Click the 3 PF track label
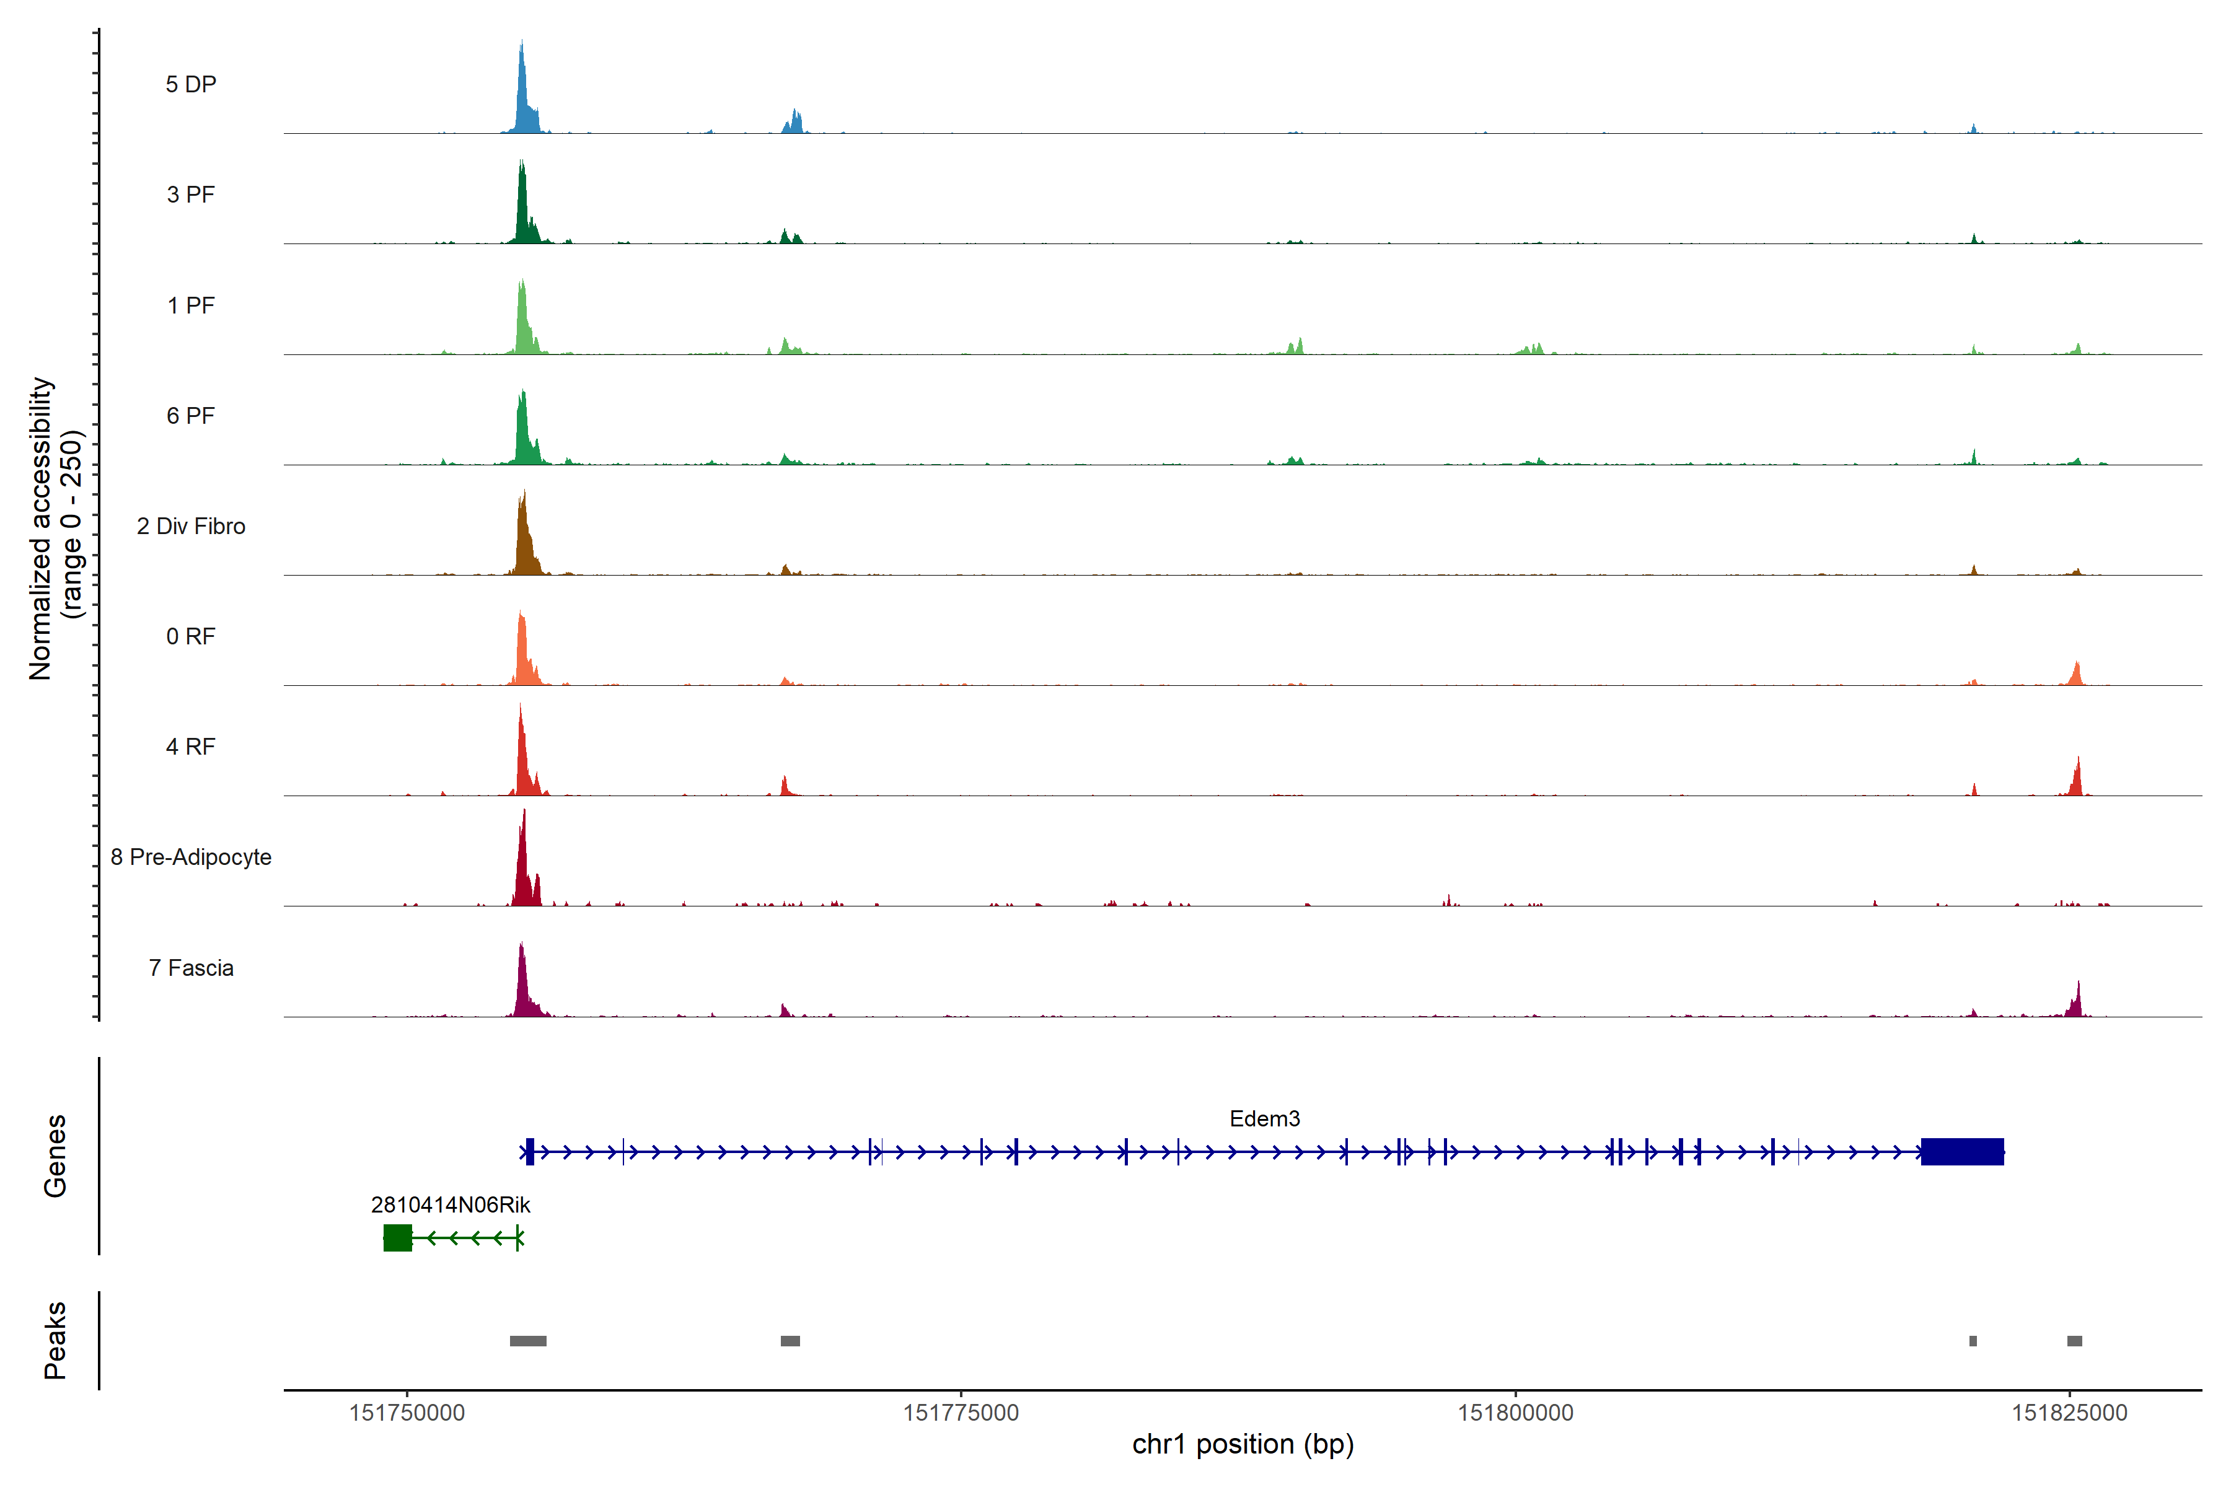This screenshot has height=1487, width=2231. (x=191, y=195)
